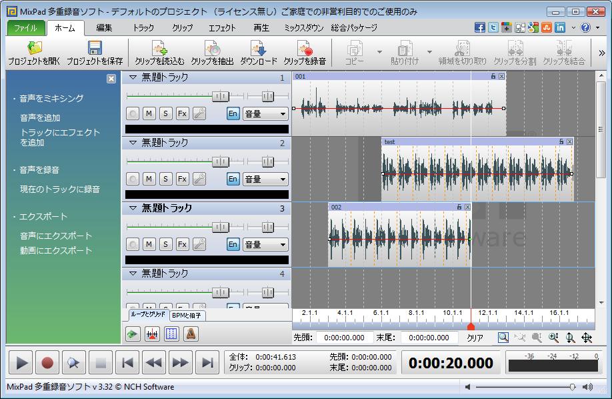Open a project with プロジェクトを開く
Viewport: 612px width, 399px height.
pos(34,53)
